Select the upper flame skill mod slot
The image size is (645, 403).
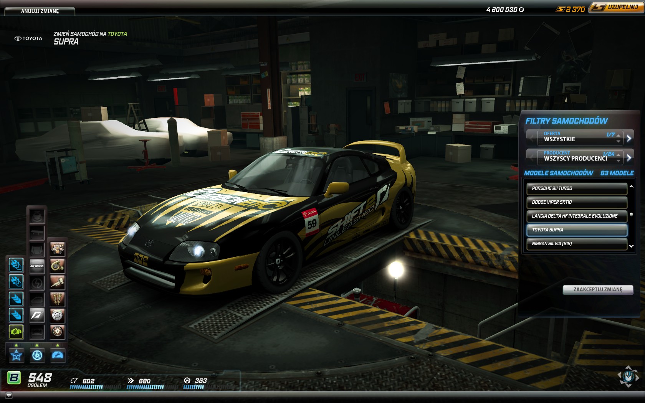click(x=16, y=265)
